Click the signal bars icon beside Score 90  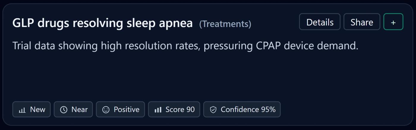[158, 110]
